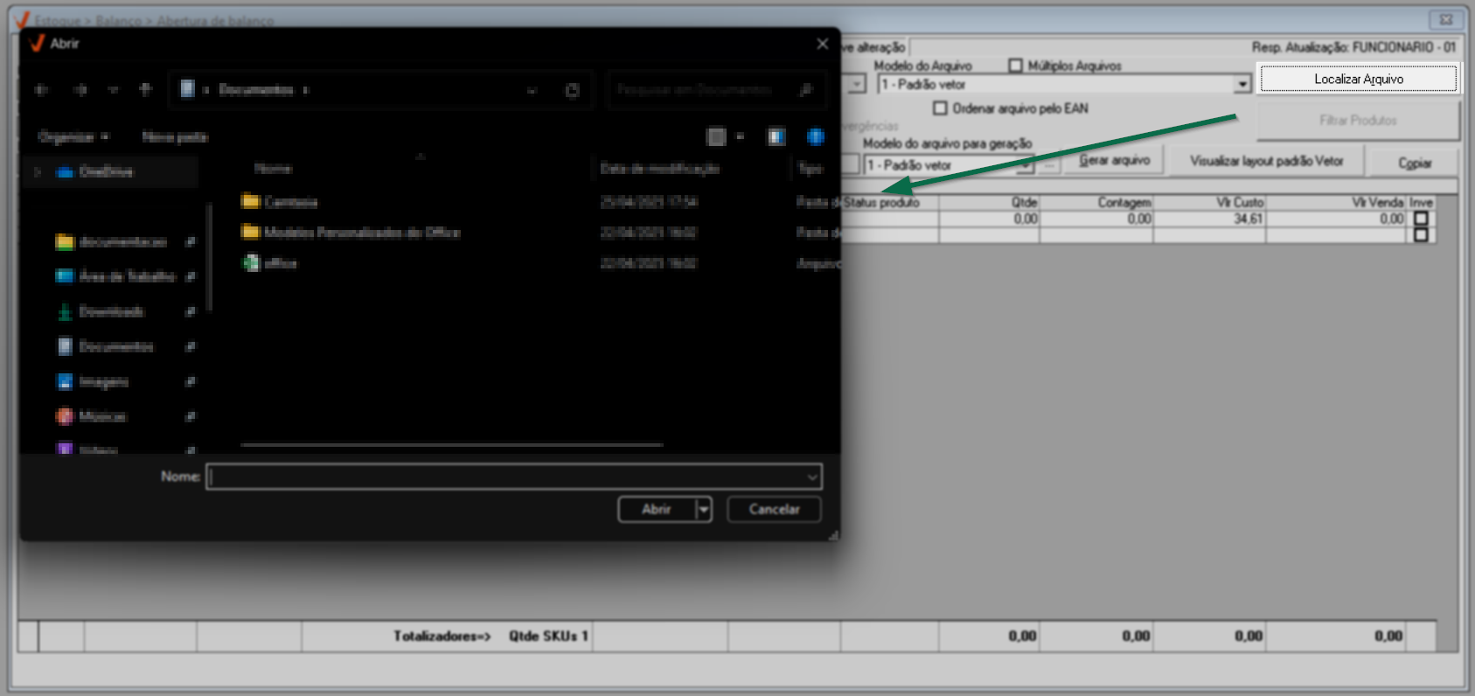Open the Modelo do Arquivo dropdown
The width and height of the screenshot is (1475, 696).
coord(1242,85)
